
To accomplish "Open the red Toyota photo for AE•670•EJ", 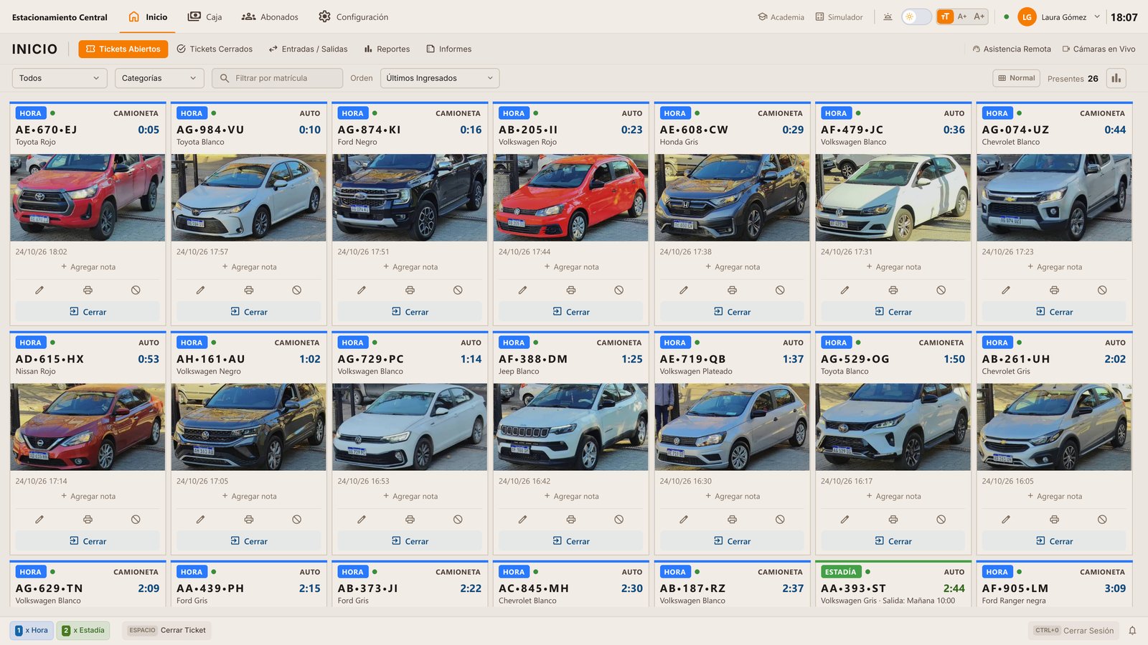I will click(x=88, y=198).
